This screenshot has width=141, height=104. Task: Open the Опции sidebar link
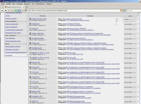(x=7, y=16)
